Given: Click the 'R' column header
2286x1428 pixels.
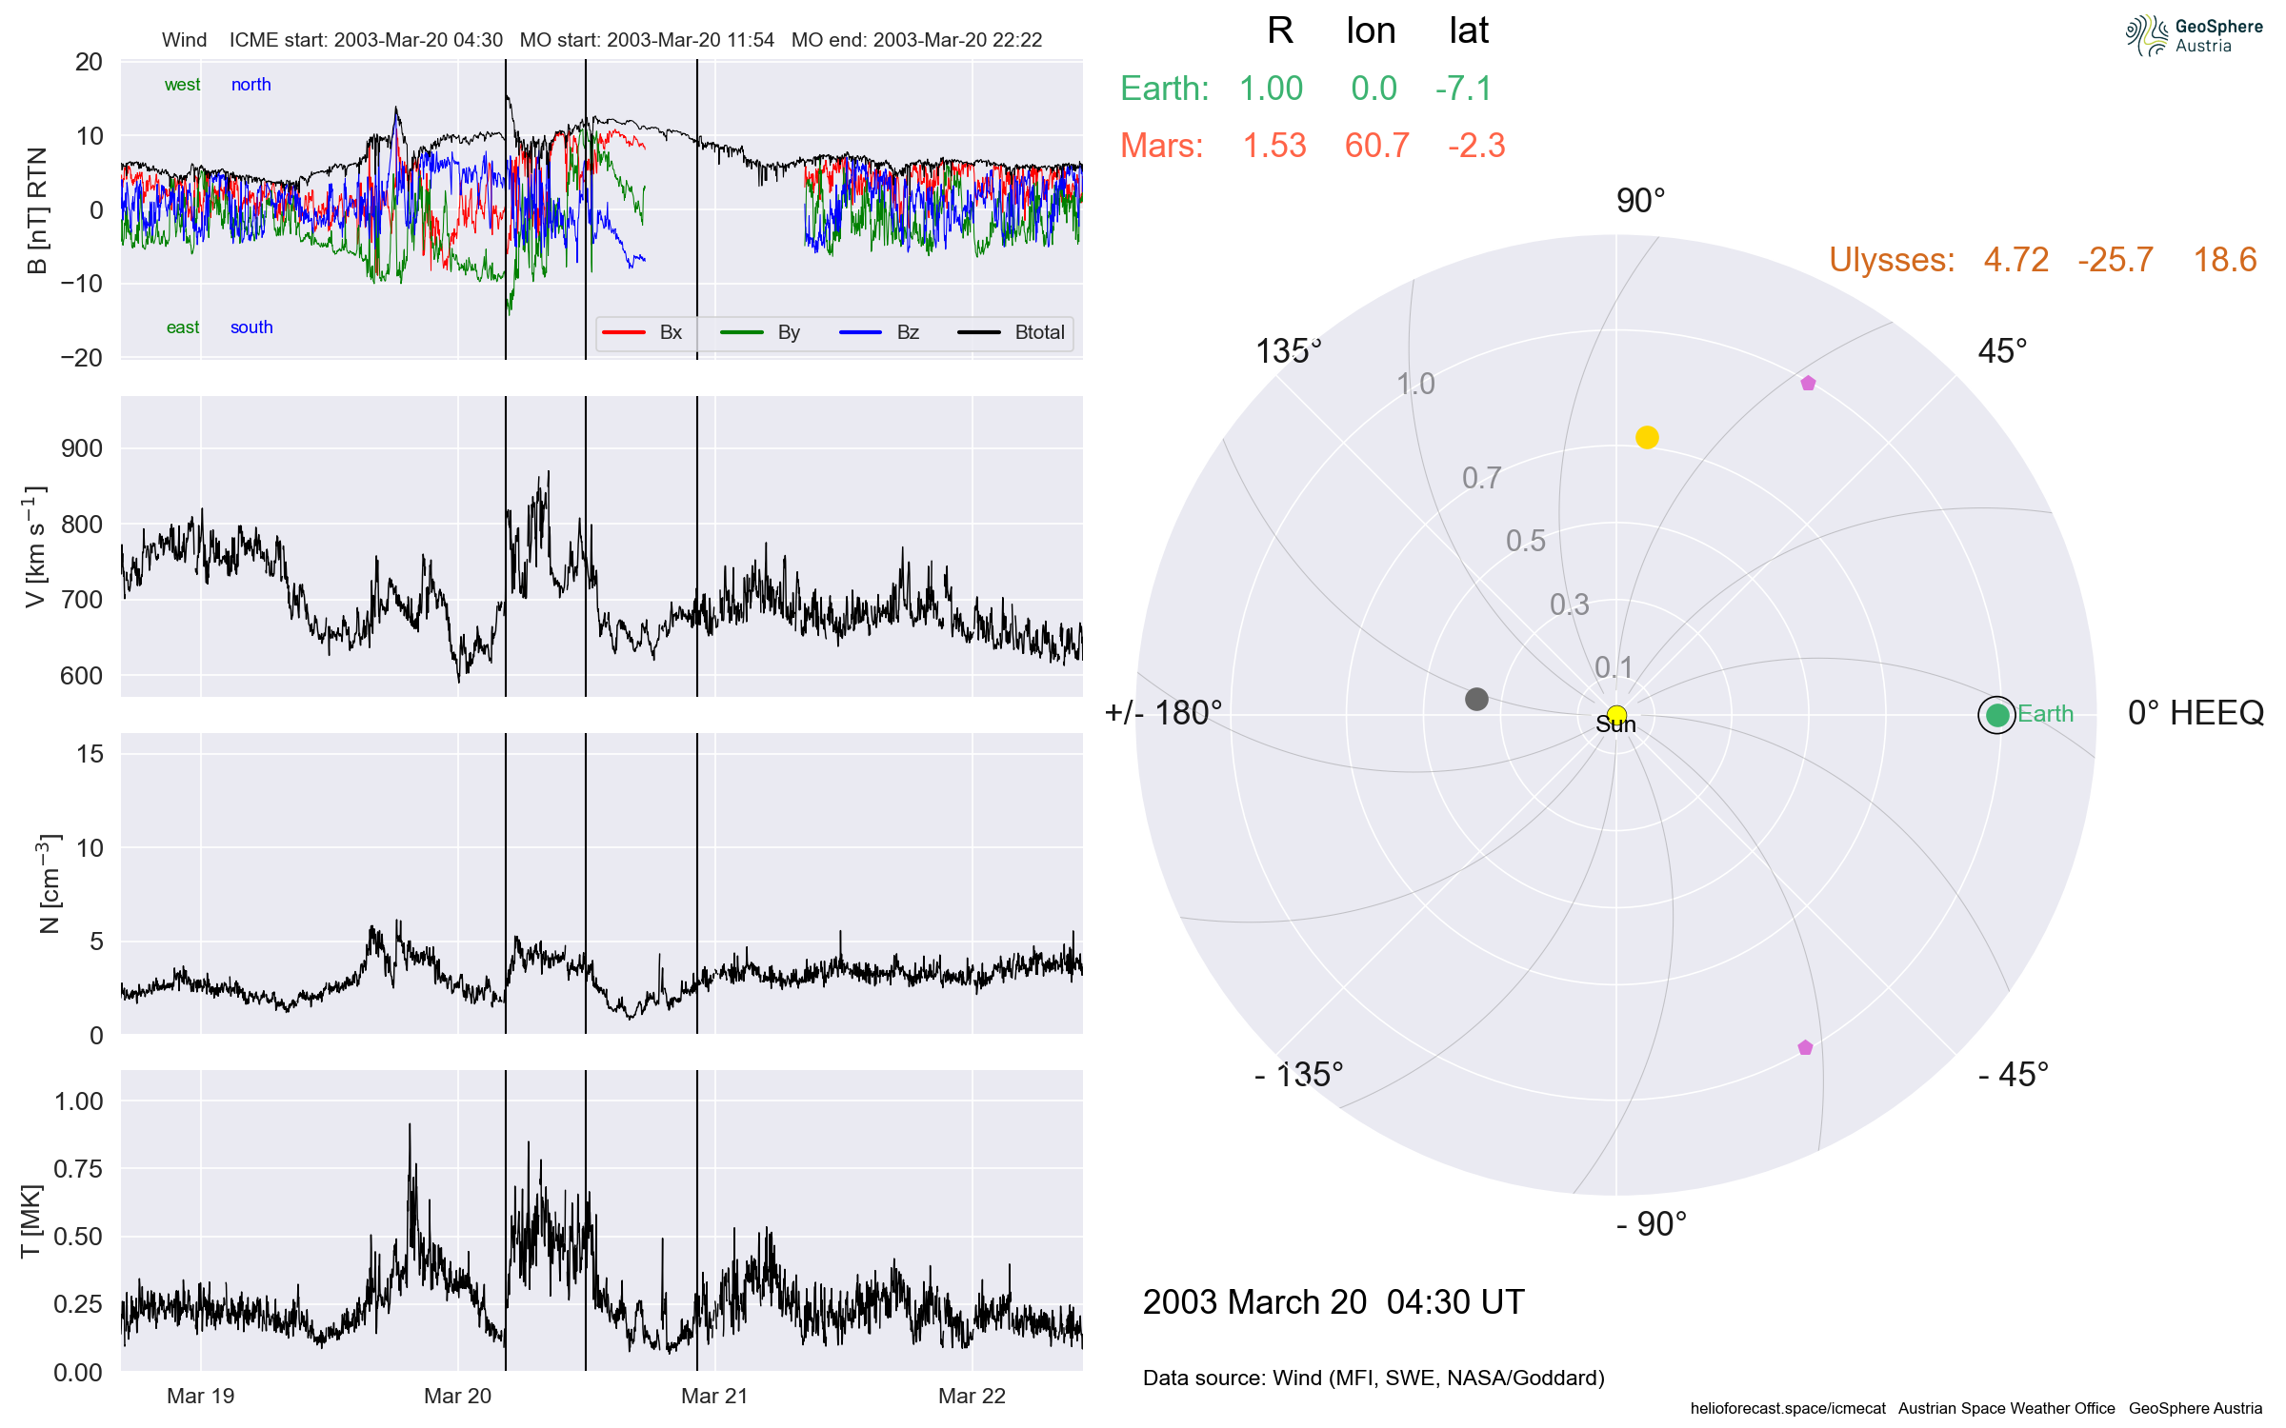Looking at the screenshot, I should point(1280,30).
